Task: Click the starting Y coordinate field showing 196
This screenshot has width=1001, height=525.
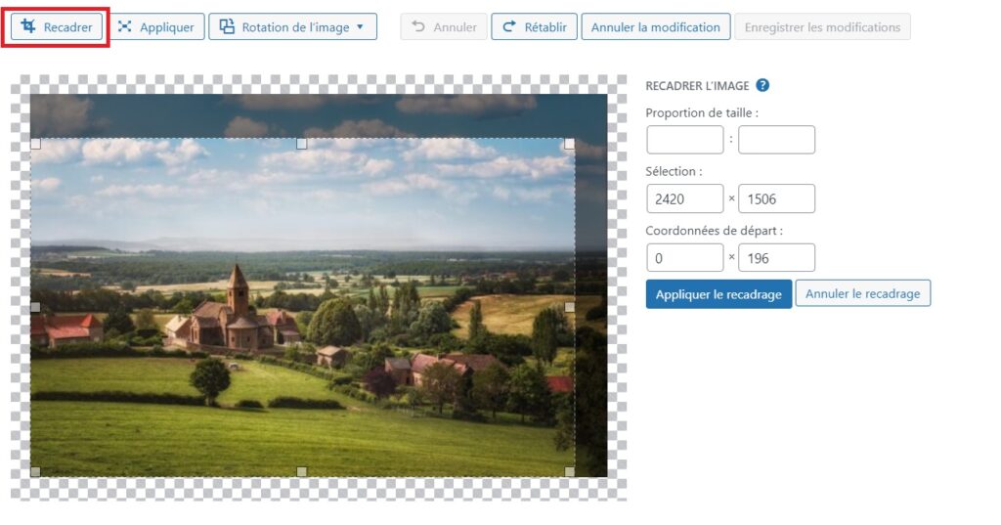Action: pos(776,258)
